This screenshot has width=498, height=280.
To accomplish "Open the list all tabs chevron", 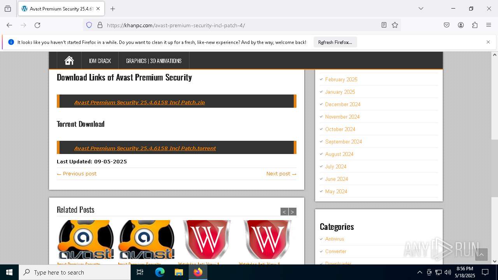I will pos(421,9).
